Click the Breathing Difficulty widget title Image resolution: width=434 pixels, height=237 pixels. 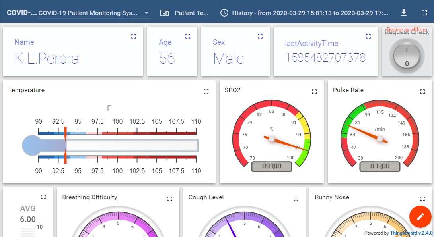click(90, 197)
